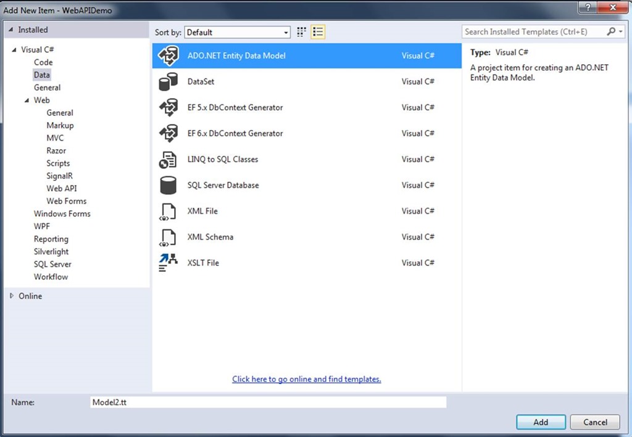Click the XSLT File template name
This screenshot has width=632, height=437.
pos(203,263)
